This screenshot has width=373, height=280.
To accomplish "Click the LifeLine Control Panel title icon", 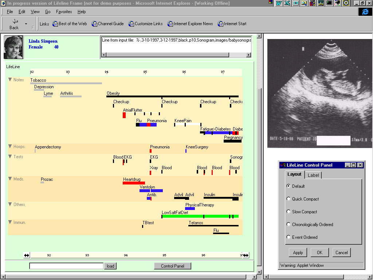I will 283,165.
